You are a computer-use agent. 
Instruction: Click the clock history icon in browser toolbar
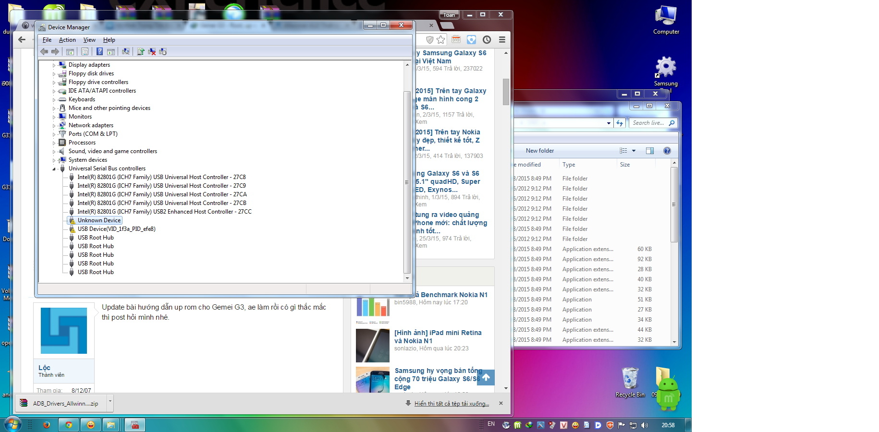(x=487, y=40)
